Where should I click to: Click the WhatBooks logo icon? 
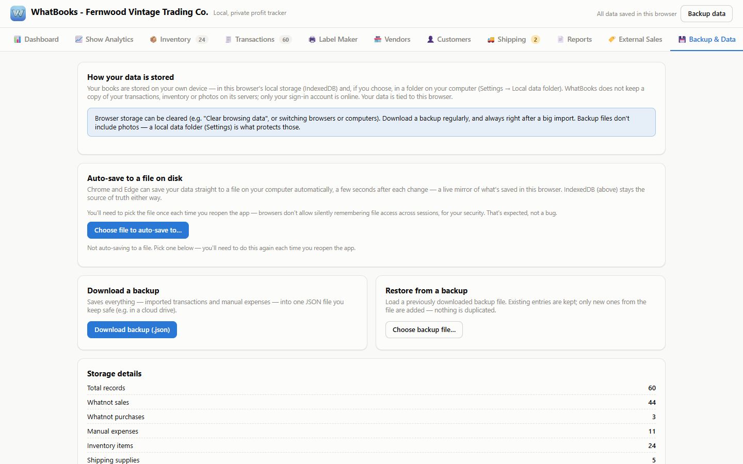(x=18, y=13)
